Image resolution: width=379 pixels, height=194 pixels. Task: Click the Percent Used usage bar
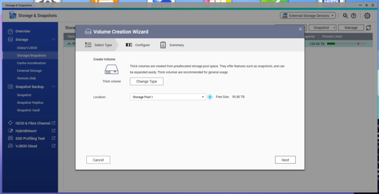pos(346,44)
